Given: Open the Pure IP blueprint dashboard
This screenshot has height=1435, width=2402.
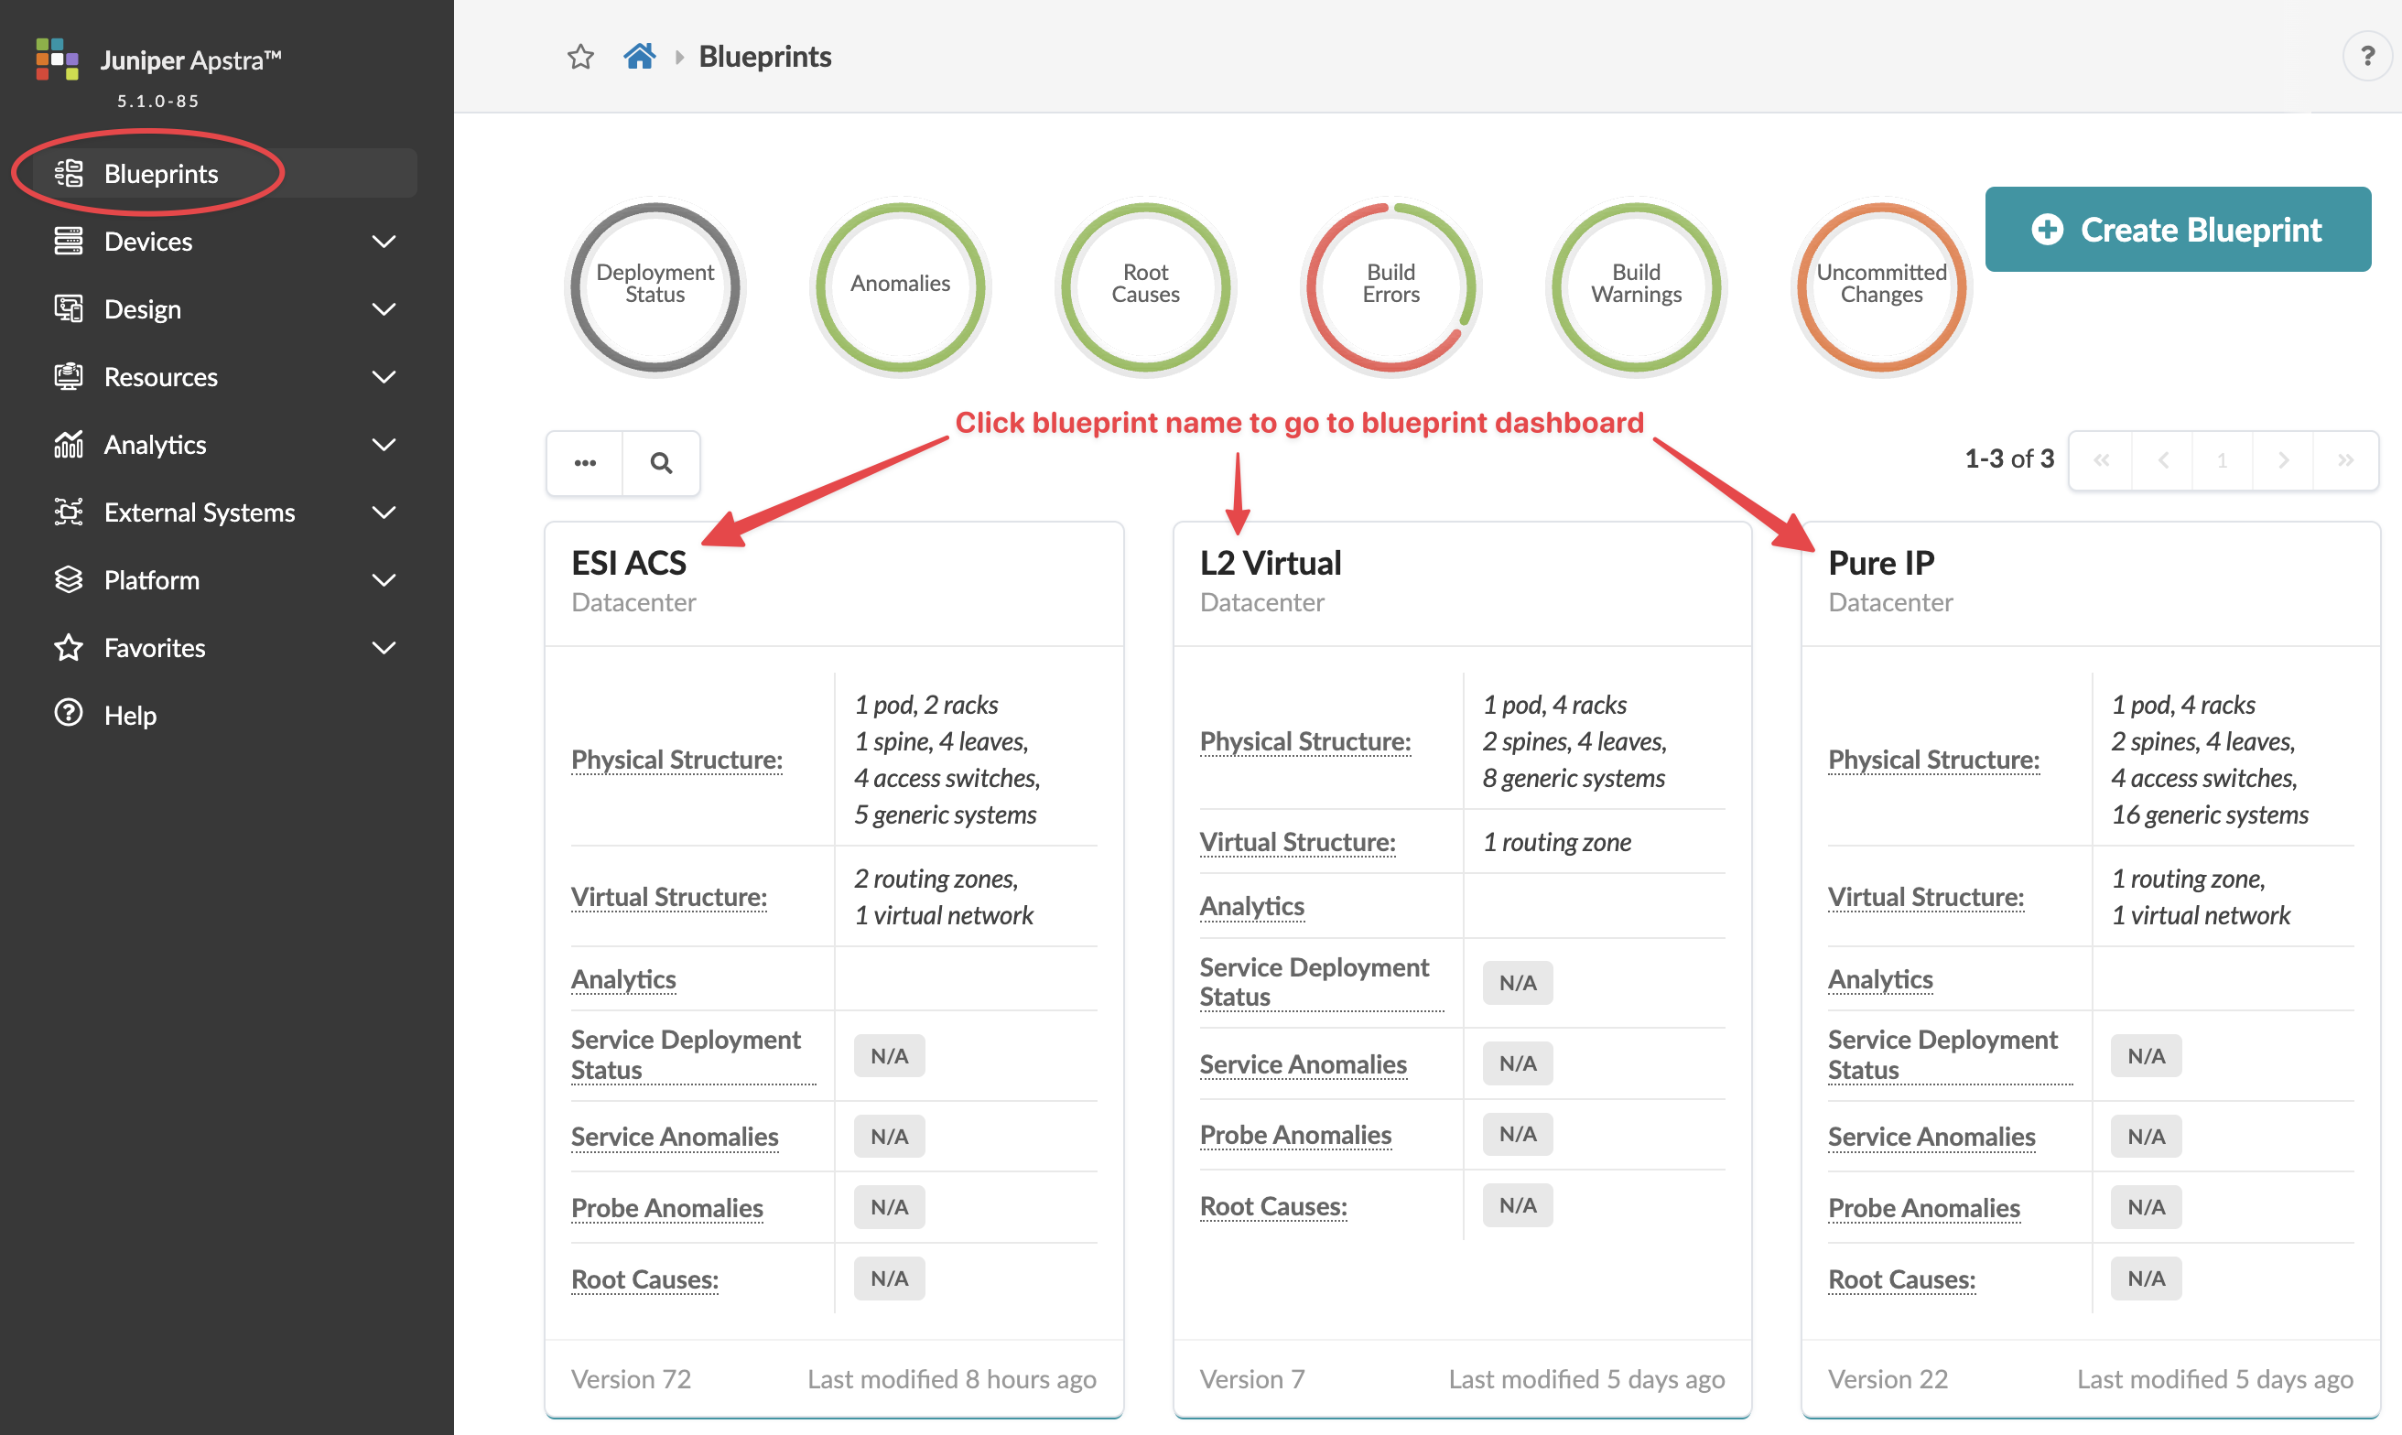Looking at the screenshot, I should (1881, 563).
